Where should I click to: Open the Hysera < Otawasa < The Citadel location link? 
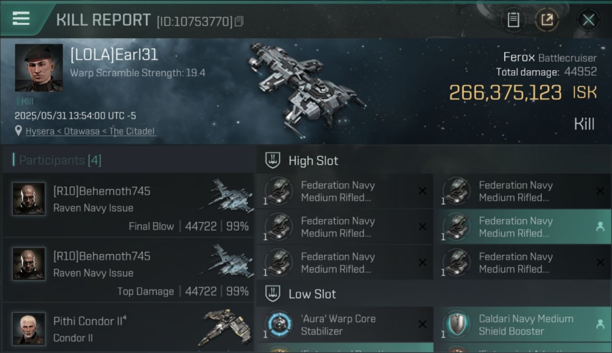[90, 131]
